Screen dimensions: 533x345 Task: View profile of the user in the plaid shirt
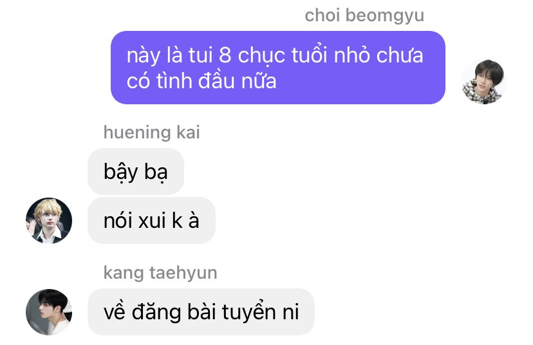483,82
